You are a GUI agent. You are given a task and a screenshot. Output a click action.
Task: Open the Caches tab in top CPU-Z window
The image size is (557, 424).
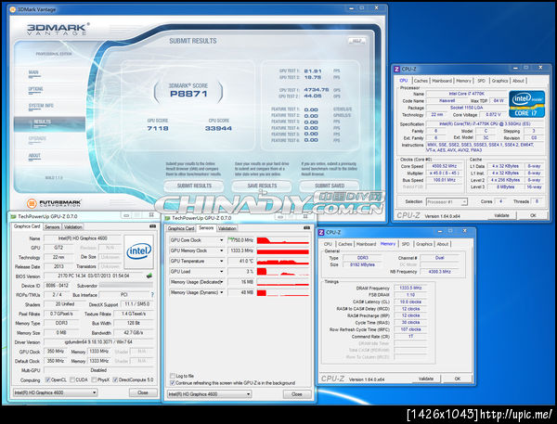[421, 81]
